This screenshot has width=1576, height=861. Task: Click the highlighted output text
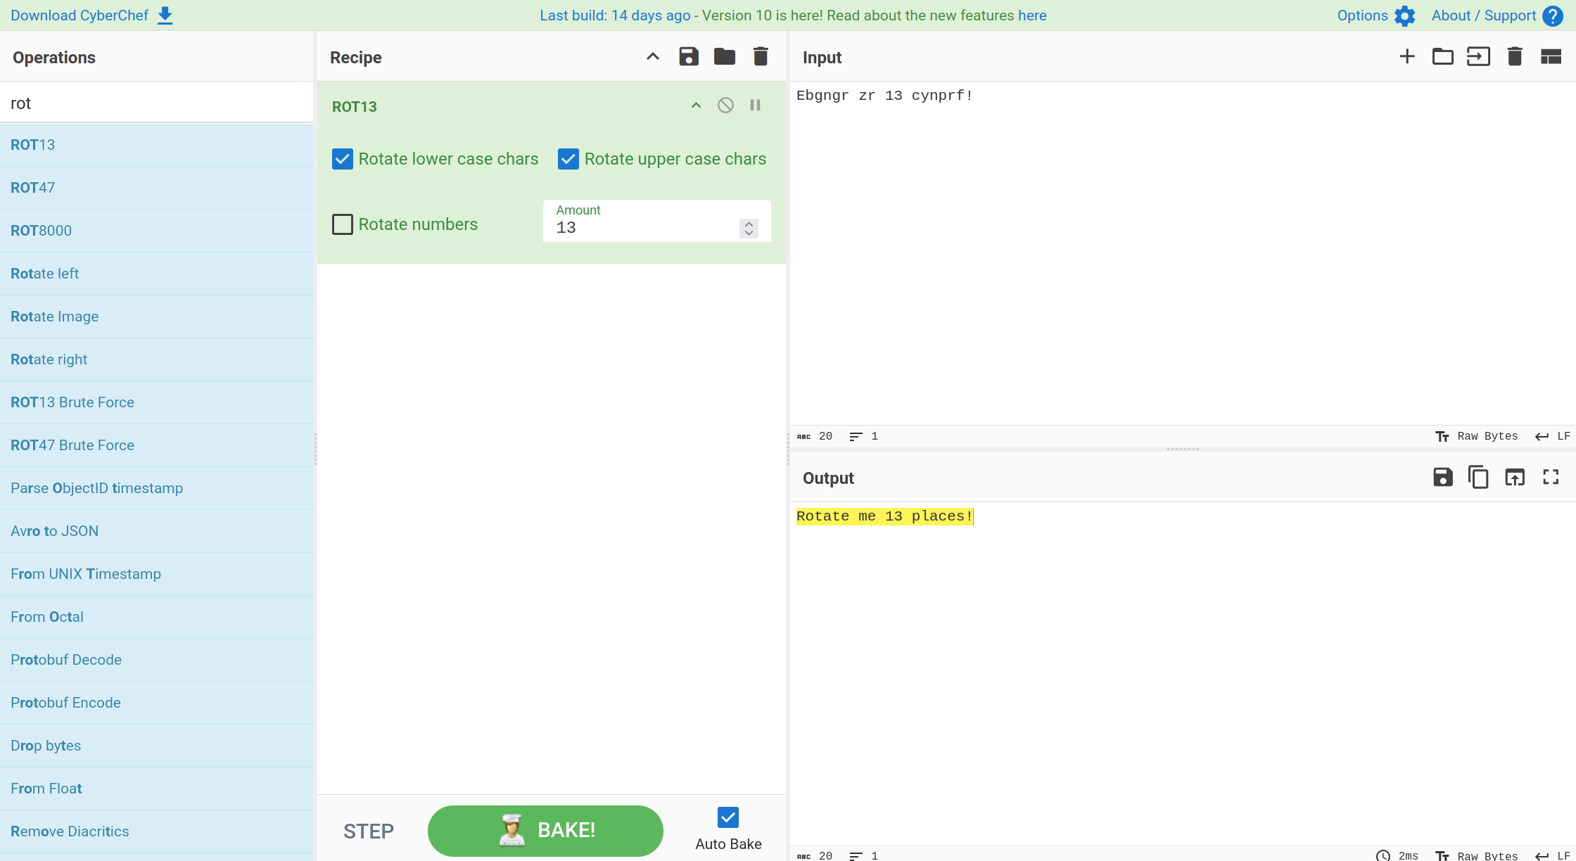[x=884, y=516]
